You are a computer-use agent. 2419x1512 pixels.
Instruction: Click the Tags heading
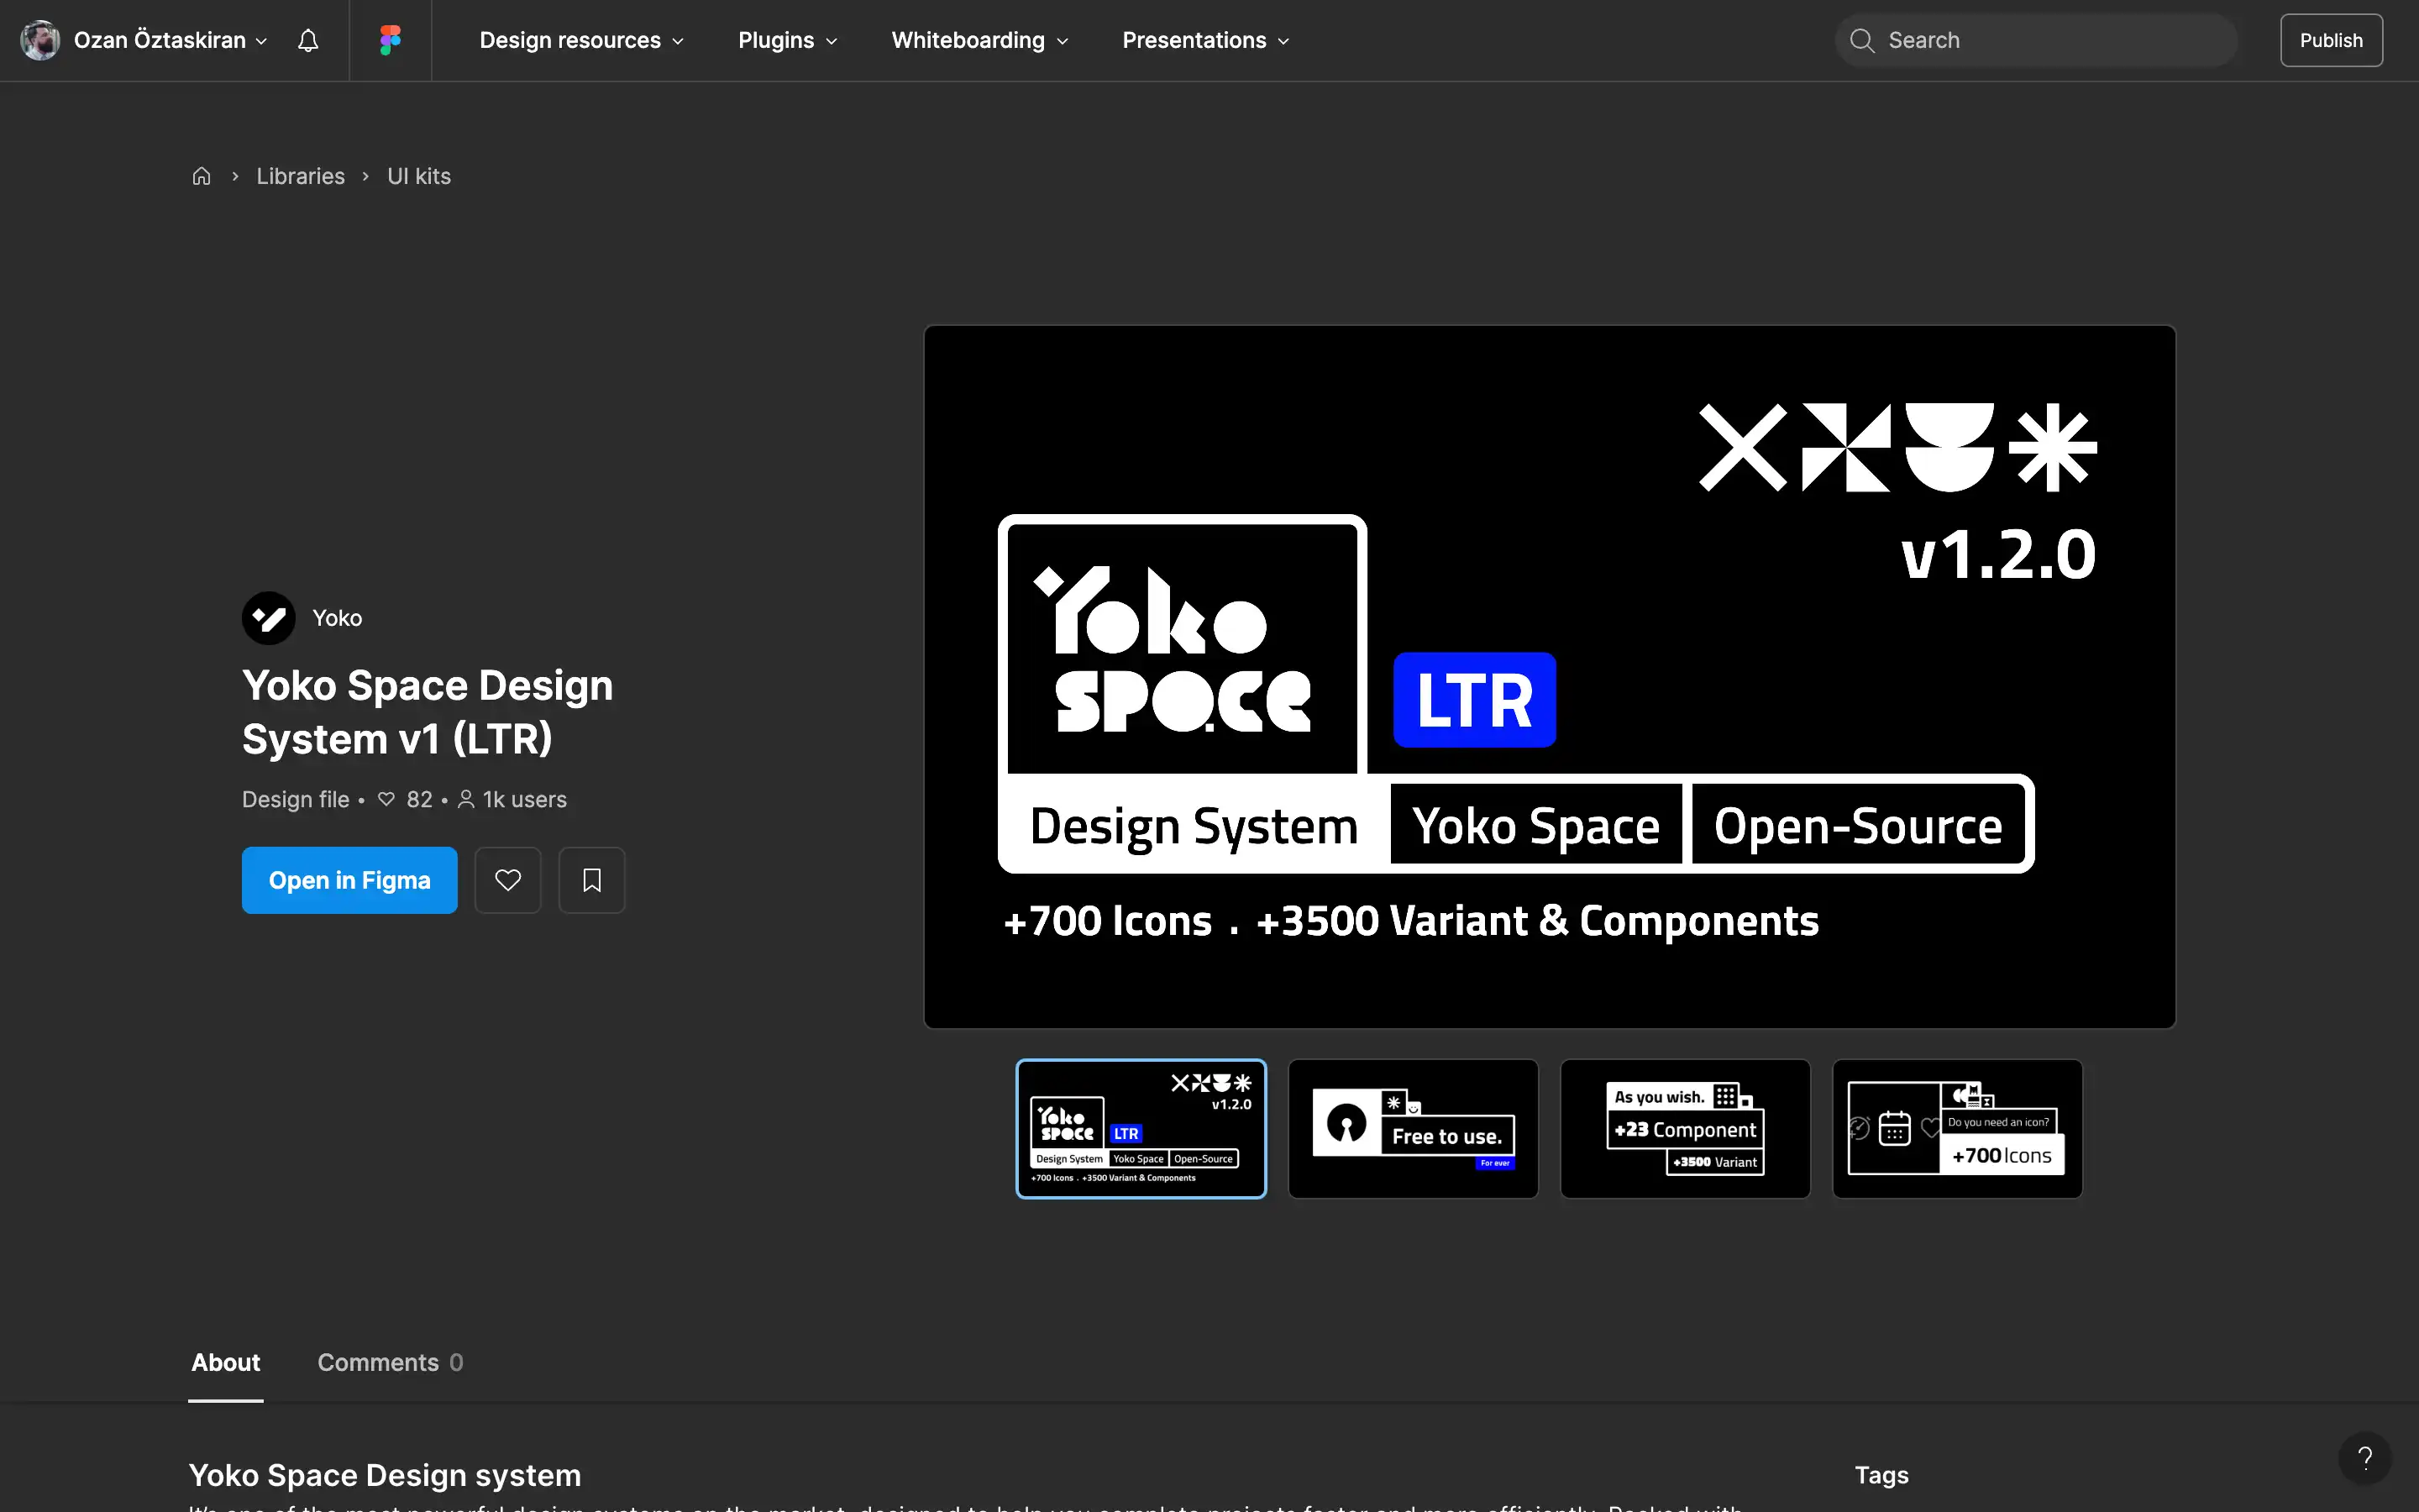(x=1881, y=1475)
